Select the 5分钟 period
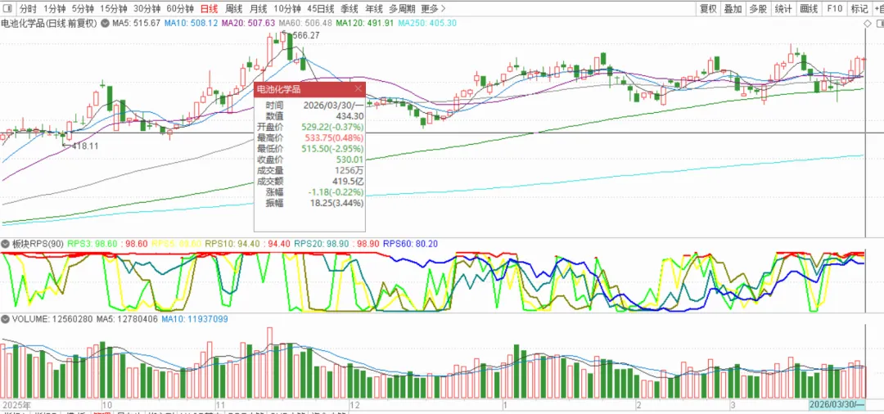 pos(83,9)
